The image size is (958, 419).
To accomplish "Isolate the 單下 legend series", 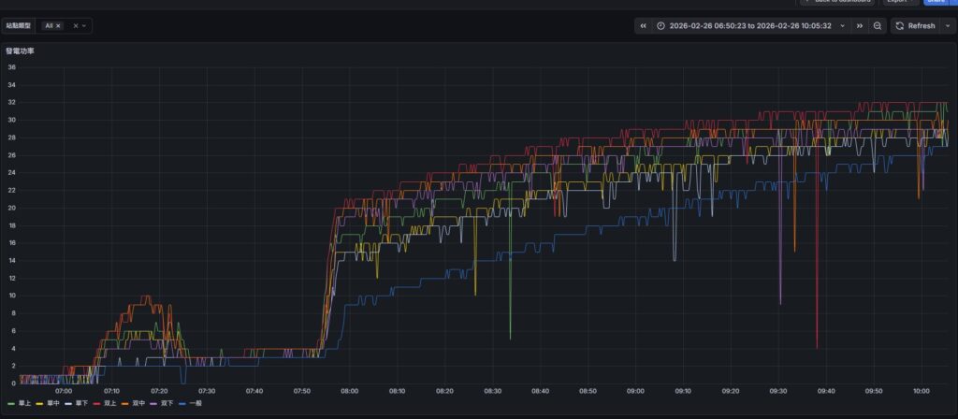I will pyautogui.click(x=81, y=403).
